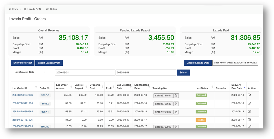
Task: Click Lazada Paid margin value 17.45
Action: [x=257, y=52]
